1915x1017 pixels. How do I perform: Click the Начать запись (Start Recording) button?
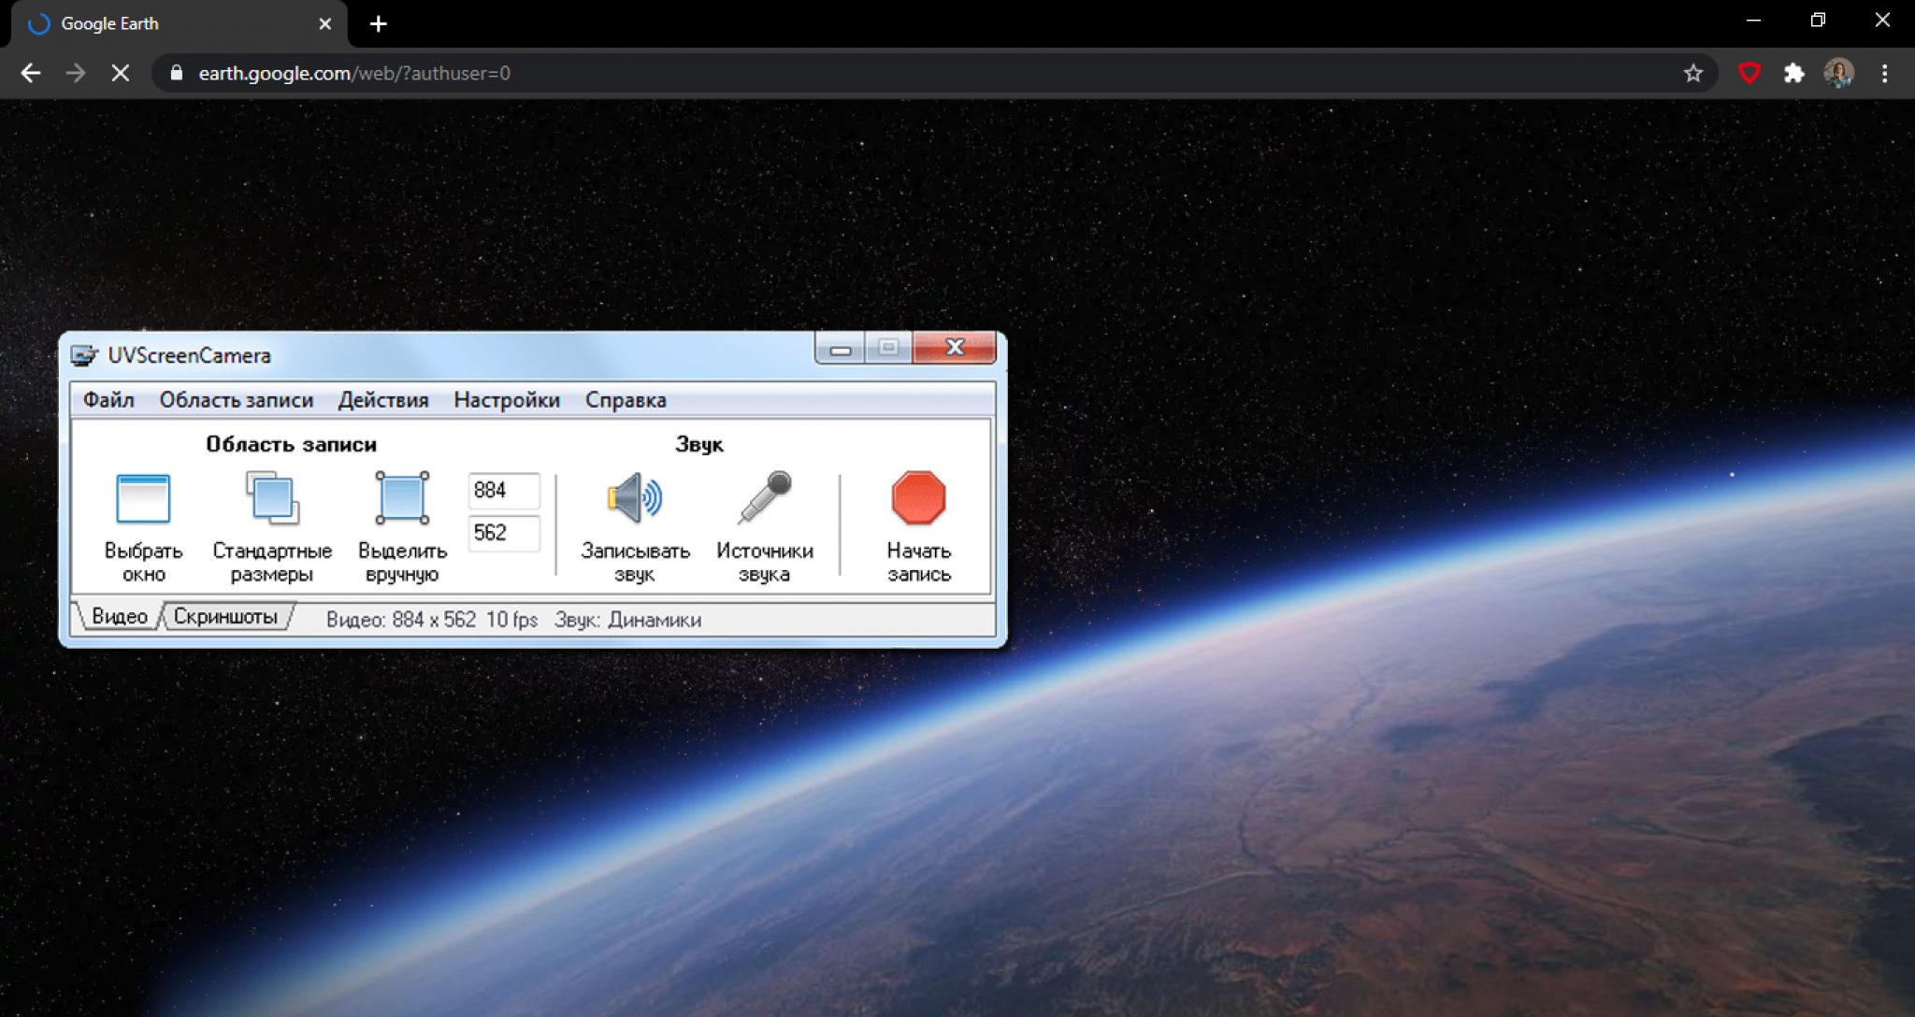[x=917, y=523]
